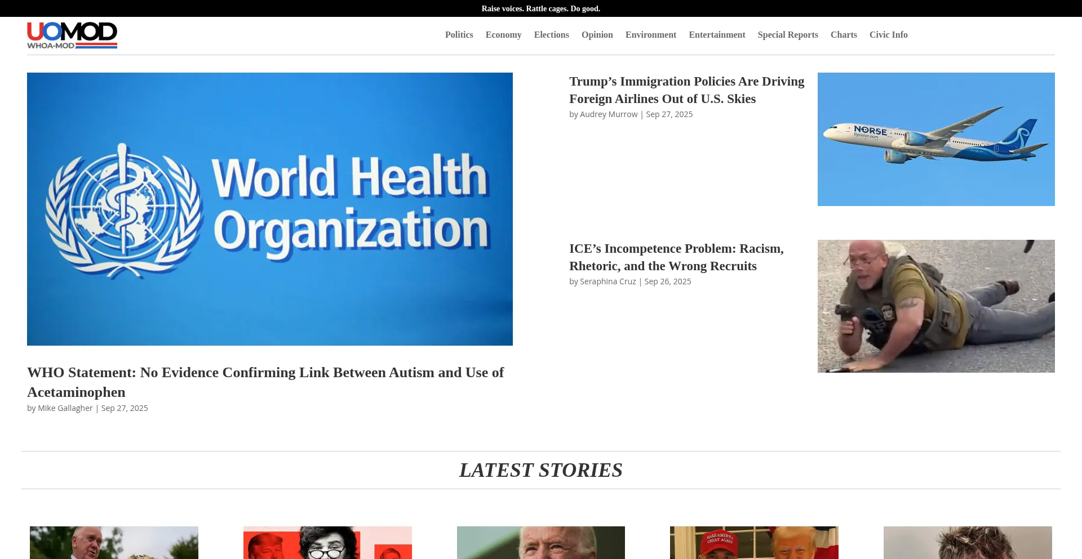Click the Norse airplane thumbnail

point(936,139)
